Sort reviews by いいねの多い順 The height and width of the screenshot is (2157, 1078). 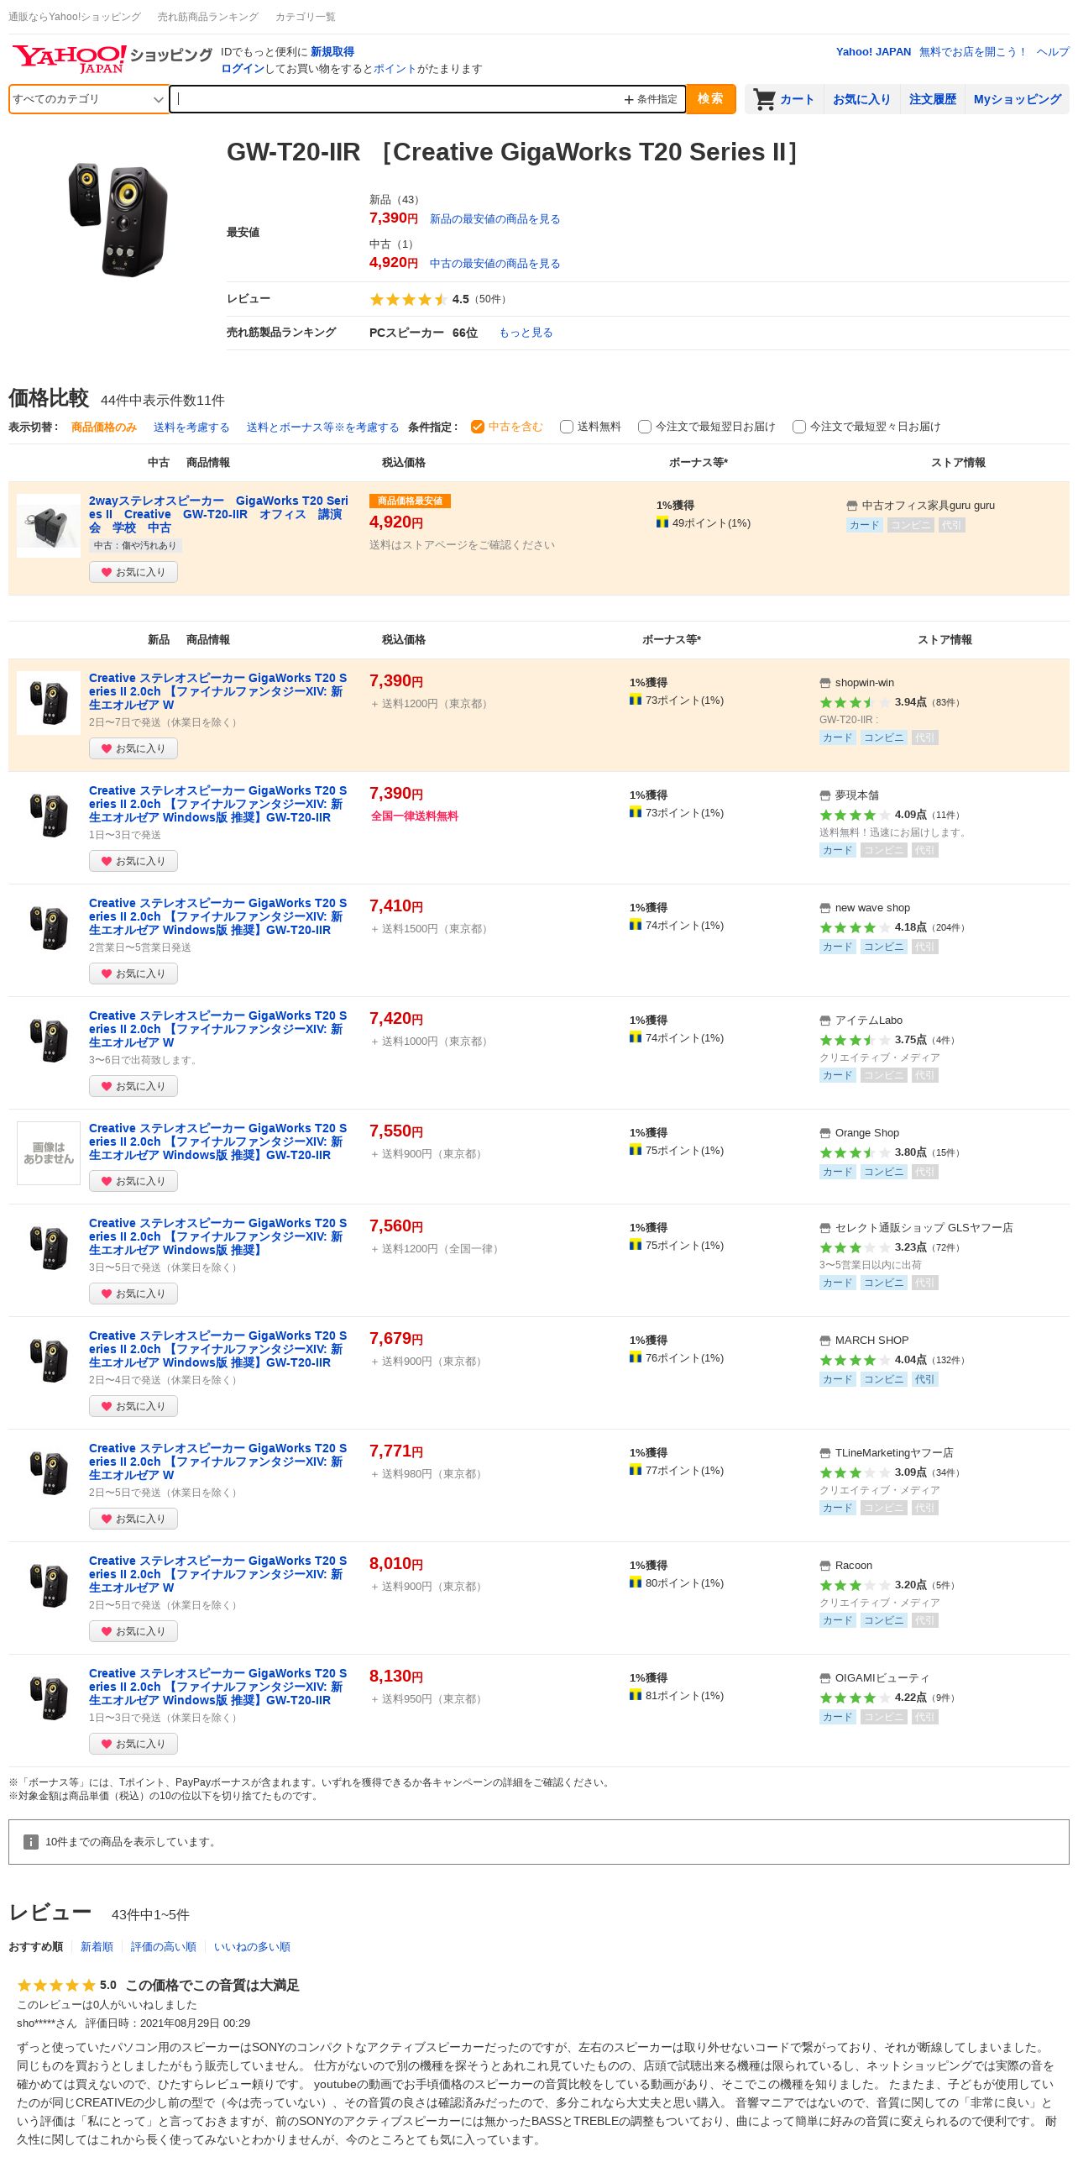(x=252, y=1947)
